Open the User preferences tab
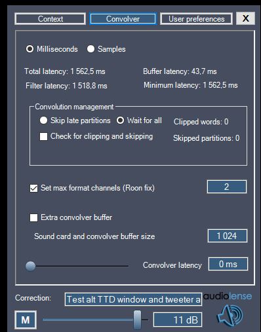261x332 pixels. click(x=196, y=19)
